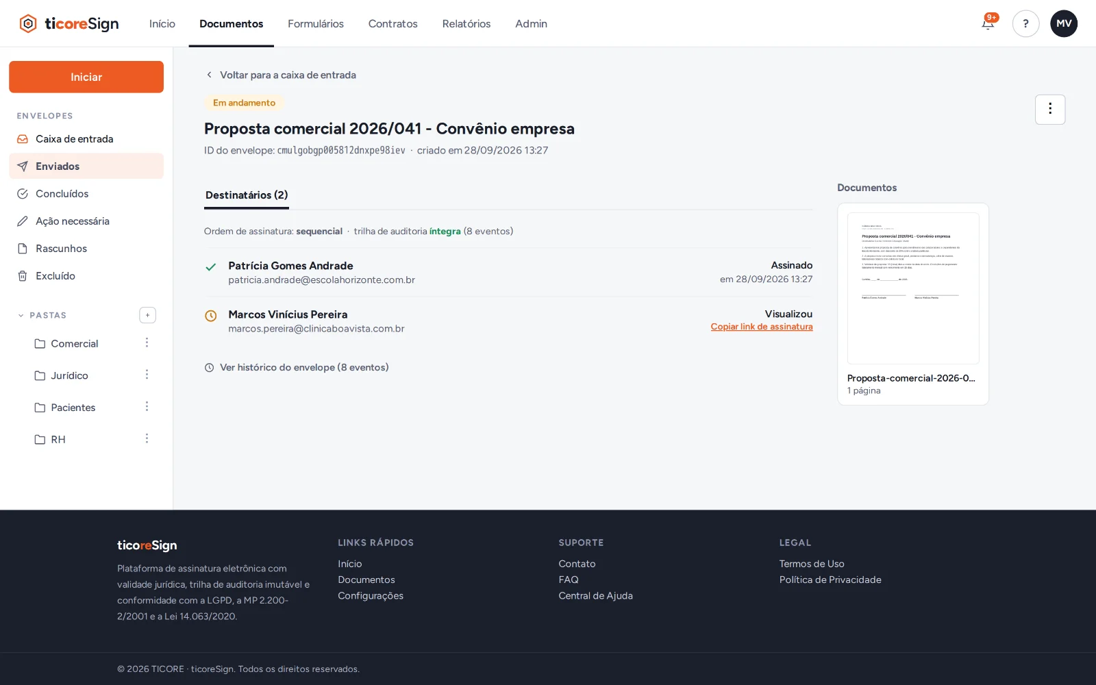Select the Destinatários (2) tab
The image size is (1096, 685).
[247, 195]
